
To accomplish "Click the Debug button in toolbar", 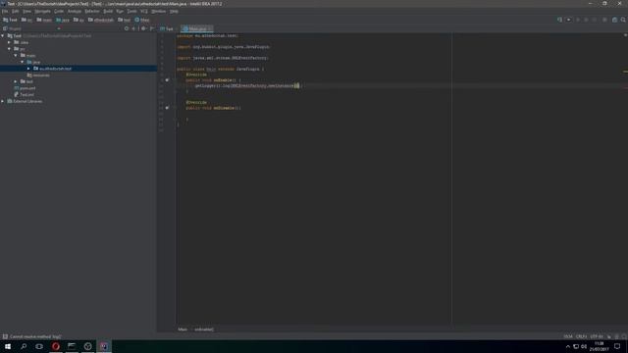I will [x=586, y=20].
